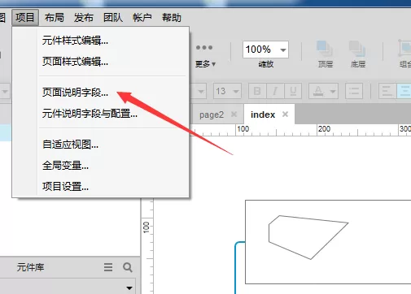Open the 团队 menu
The height and width of the screenshot is (294, 411).
(x=113, y=18)
